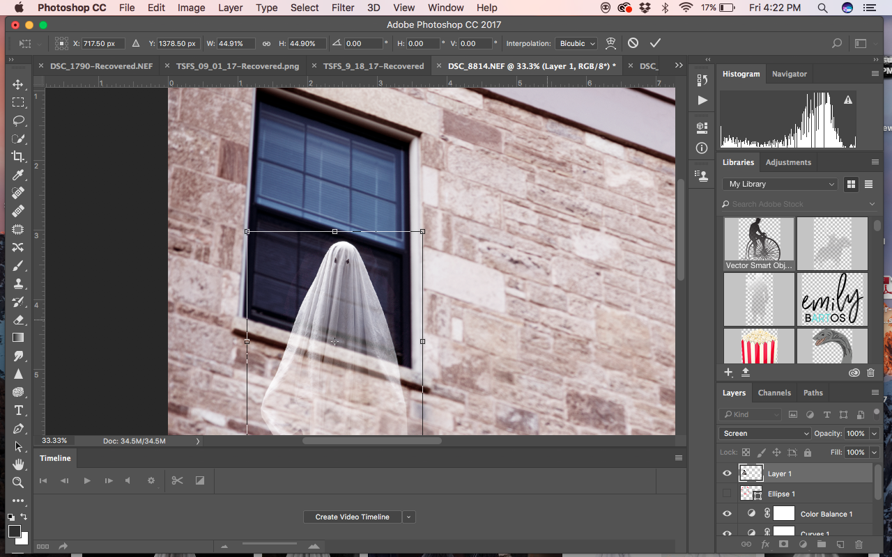Open the Interpolation Bicubic dropdown

coord(577,43)
